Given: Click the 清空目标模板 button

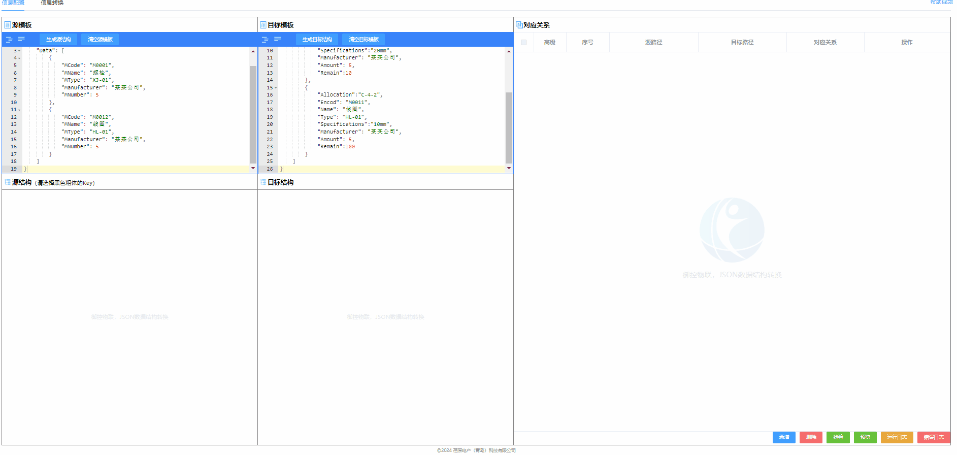Looking at the screenshot, I should [x=364, y=39].
